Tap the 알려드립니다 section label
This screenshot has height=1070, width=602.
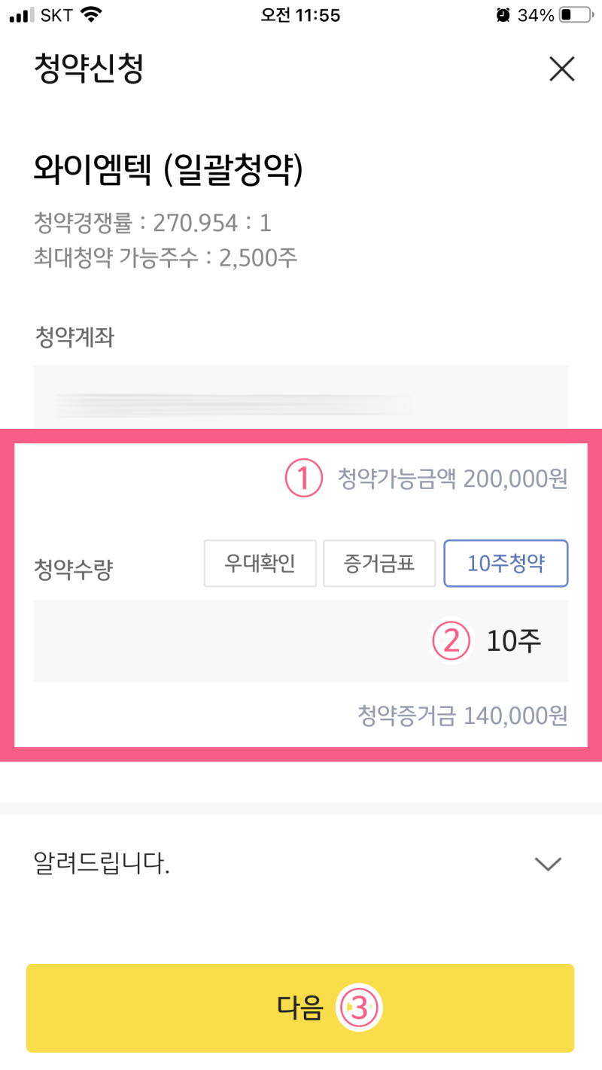(102, 864)
